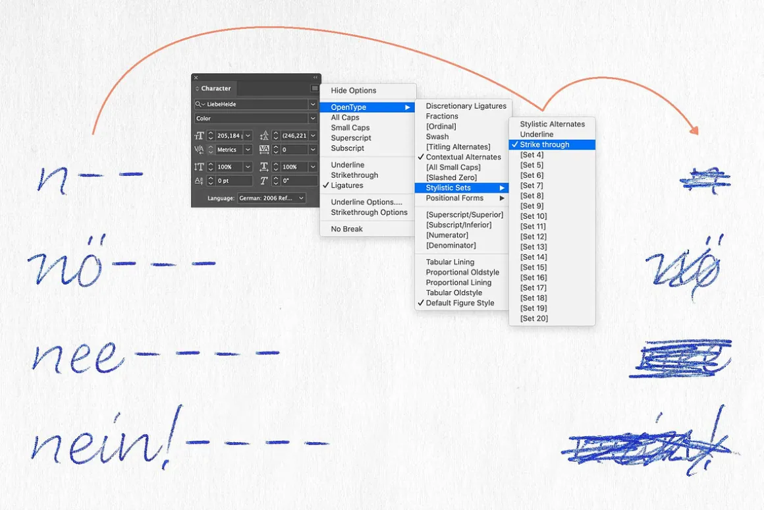Image resolution: width=764 pixels, height=510 pixels.
Task: Select Tabular Oldstyle figure style
Action: (462, 293)
